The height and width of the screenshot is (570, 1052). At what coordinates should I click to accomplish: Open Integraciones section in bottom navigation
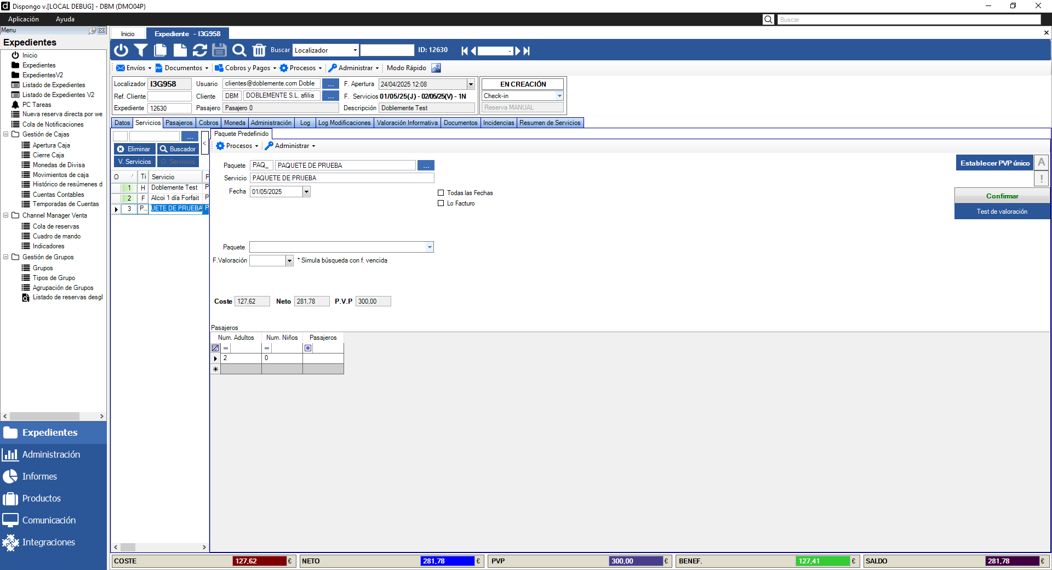(53, 542)
